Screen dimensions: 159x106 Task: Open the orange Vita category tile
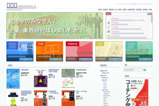50,51
